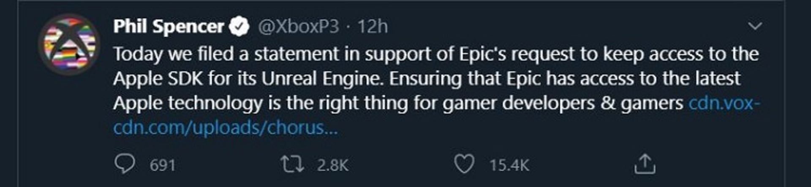Open the 12h timestamp permalink

pos(373,27)
